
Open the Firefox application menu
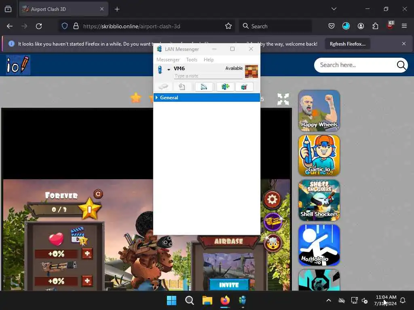[x=404, y=26]
